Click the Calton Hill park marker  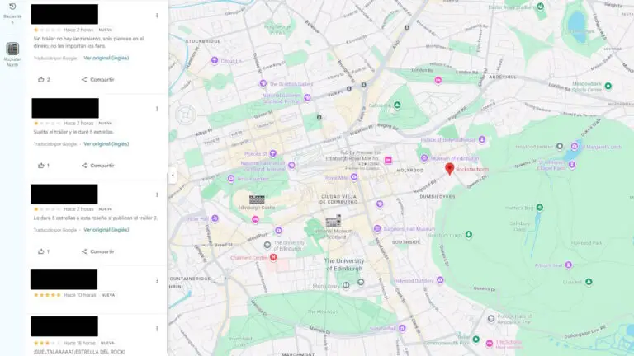click(x=397, y=105)
